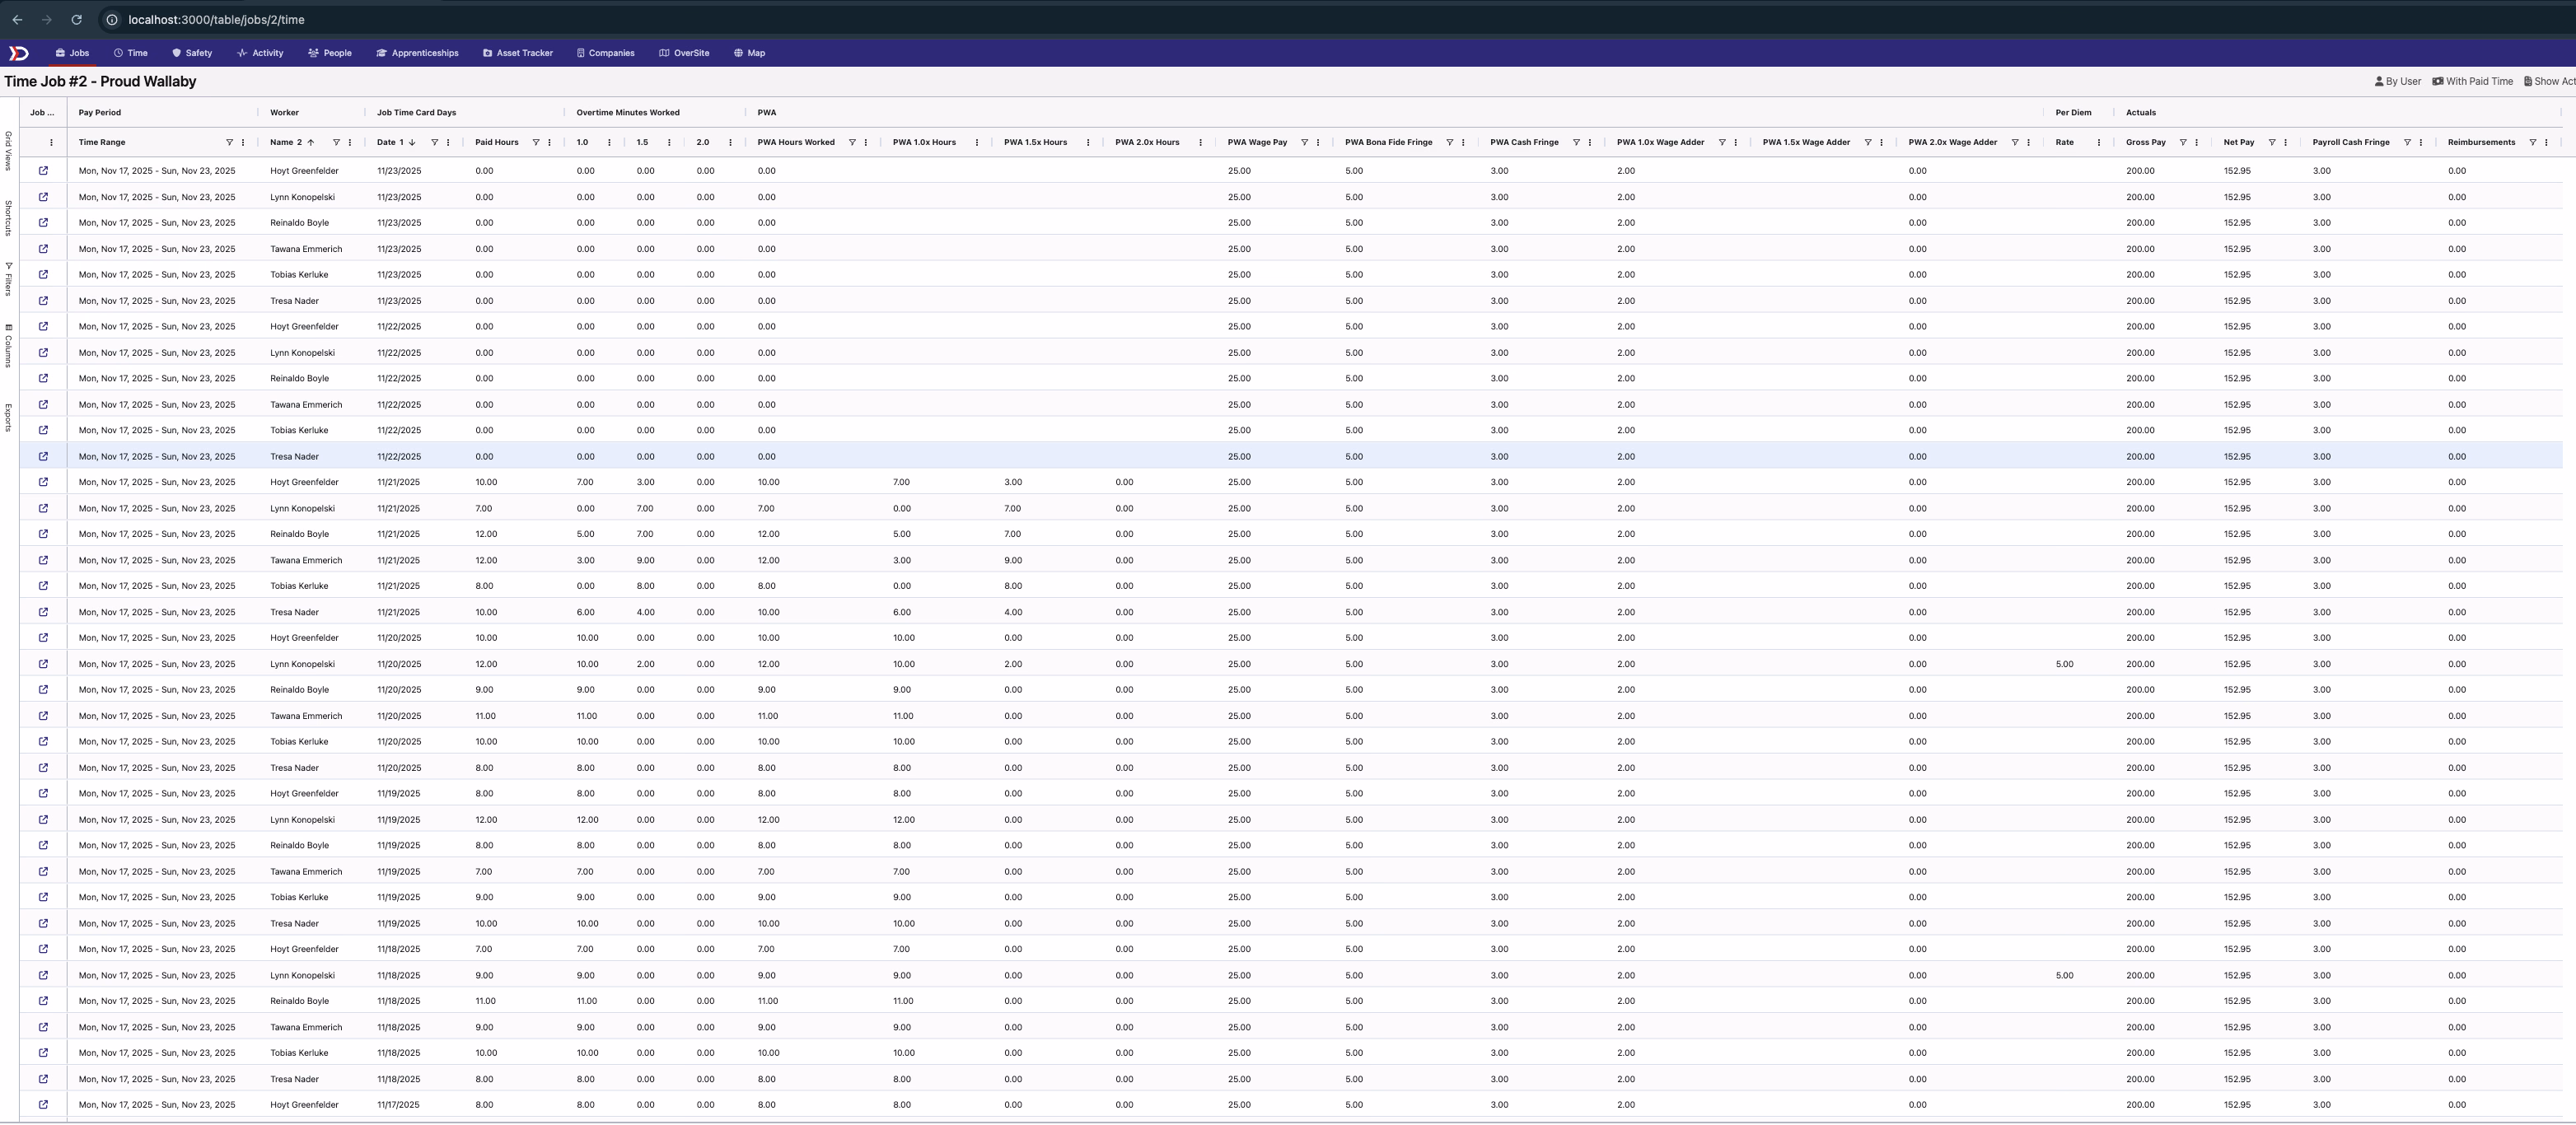This screenshot has height=1125, width=2576.
Task: Select Paid Hours 12.00 for Tawana Emmerich 11/21/2025
Action: pyautogui.click(x=486, y=560)
